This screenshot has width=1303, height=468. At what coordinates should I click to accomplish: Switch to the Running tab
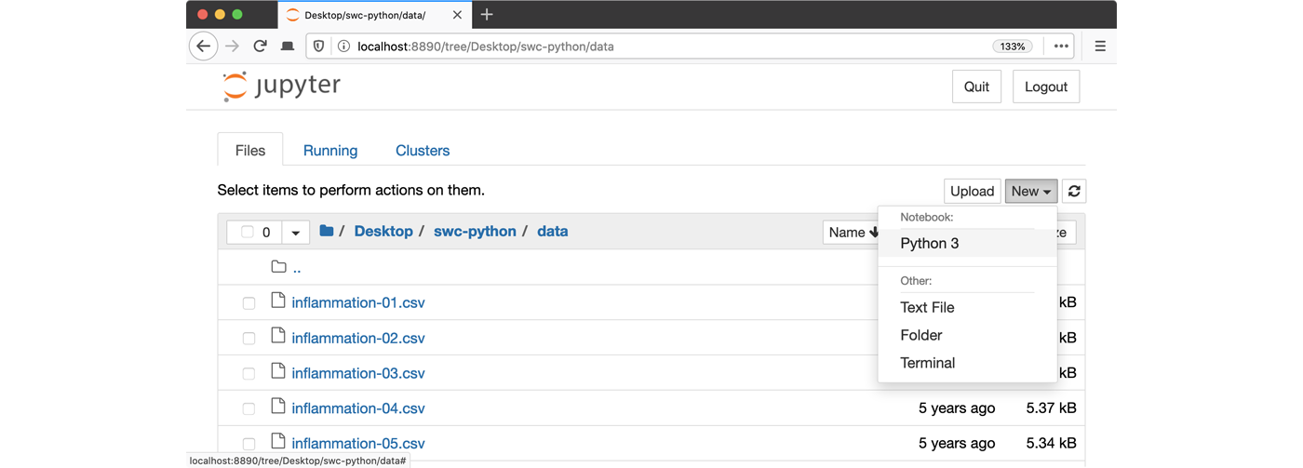click(x=329, y=151)
